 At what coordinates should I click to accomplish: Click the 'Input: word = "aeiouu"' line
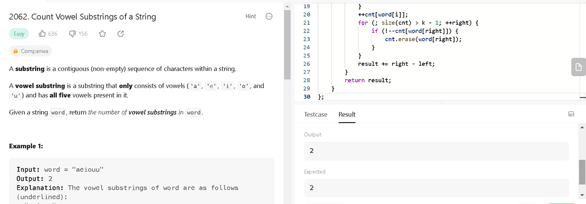(60, 170)
